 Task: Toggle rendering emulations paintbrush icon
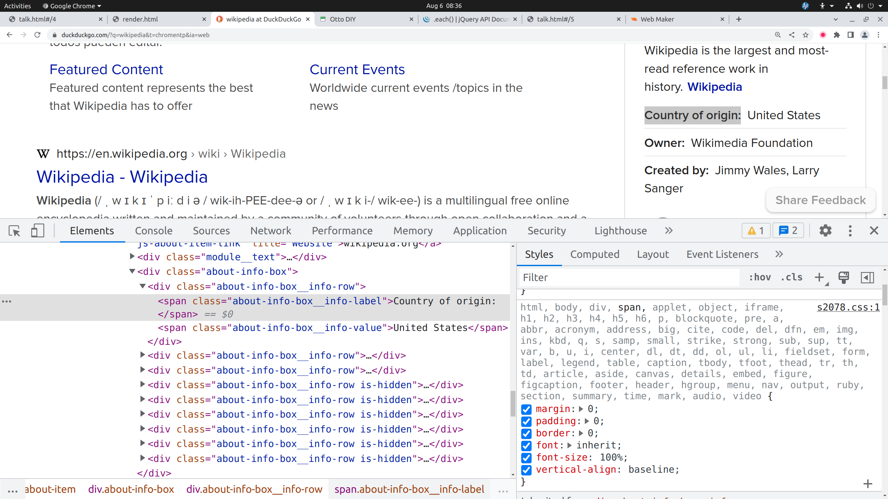pyautogui.click(x=843, y=278)
